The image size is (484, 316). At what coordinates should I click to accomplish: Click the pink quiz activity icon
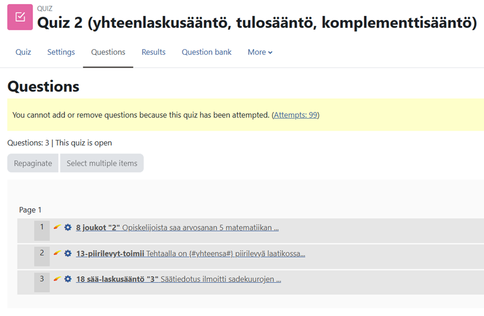pos(20,17)
